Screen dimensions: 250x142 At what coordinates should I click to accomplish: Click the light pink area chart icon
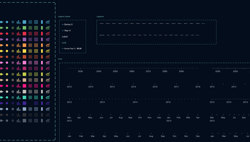48,62
